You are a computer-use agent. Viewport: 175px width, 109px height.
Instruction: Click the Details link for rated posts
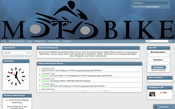(x=87, y=81)
